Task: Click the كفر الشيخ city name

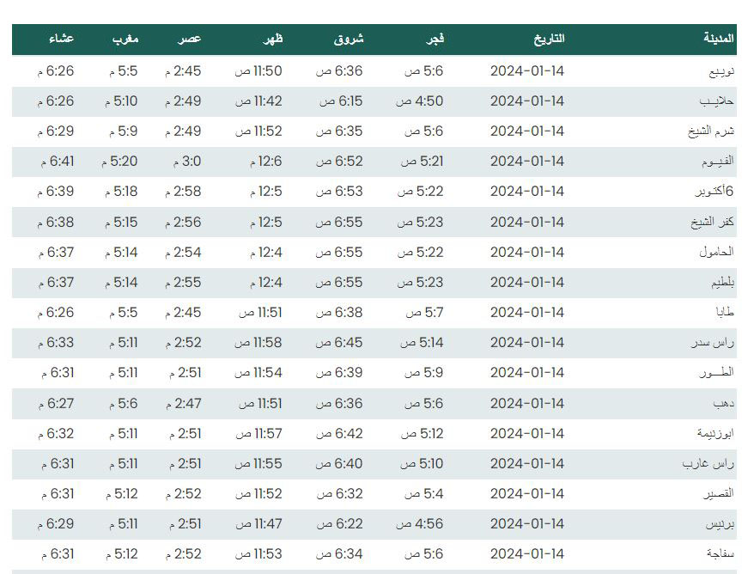Action: [712, 223]
